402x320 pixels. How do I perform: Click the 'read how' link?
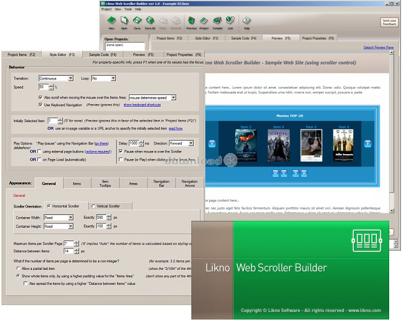pyautogui.click(x=176, y=129)
